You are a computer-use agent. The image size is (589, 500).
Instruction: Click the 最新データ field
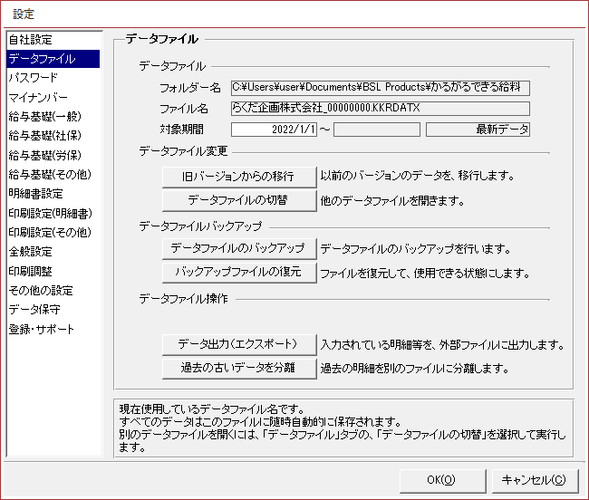pos(478,130)
